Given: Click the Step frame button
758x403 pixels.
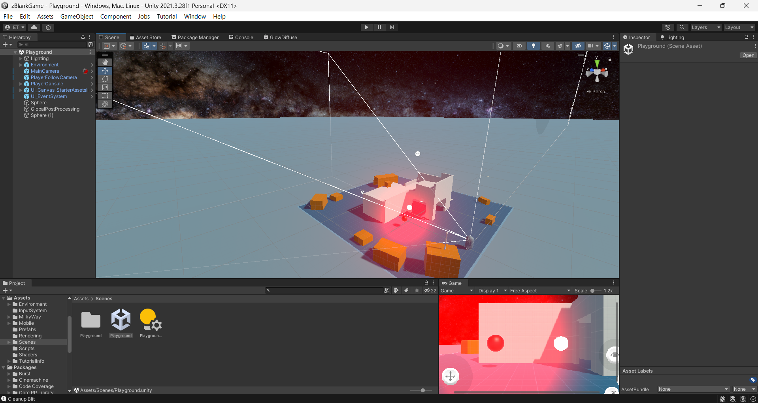Looking at the screenshot, I should click(392, 27).
